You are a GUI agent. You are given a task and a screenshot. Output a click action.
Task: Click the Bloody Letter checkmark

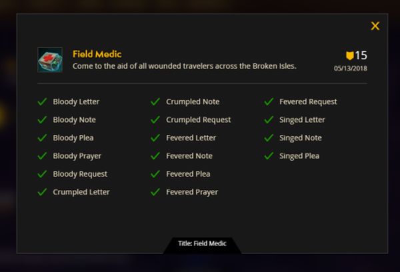42,101
